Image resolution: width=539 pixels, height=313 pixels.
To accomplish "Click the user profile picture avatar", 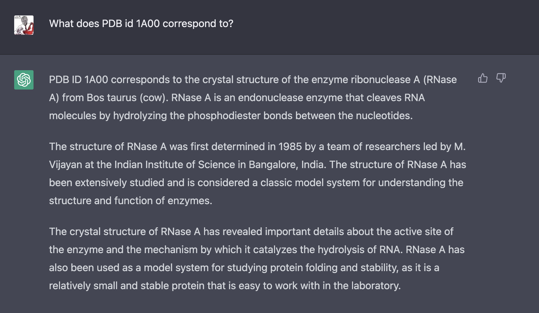I will coord(24,25).
